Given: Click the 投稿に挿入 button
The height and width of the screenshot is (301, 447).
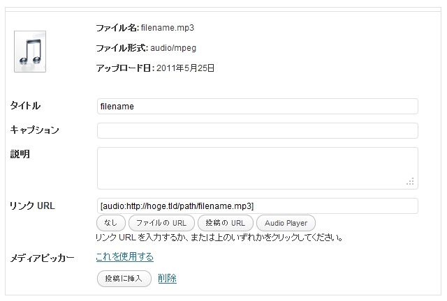Looking at the screenshot, I should point(124,279).
